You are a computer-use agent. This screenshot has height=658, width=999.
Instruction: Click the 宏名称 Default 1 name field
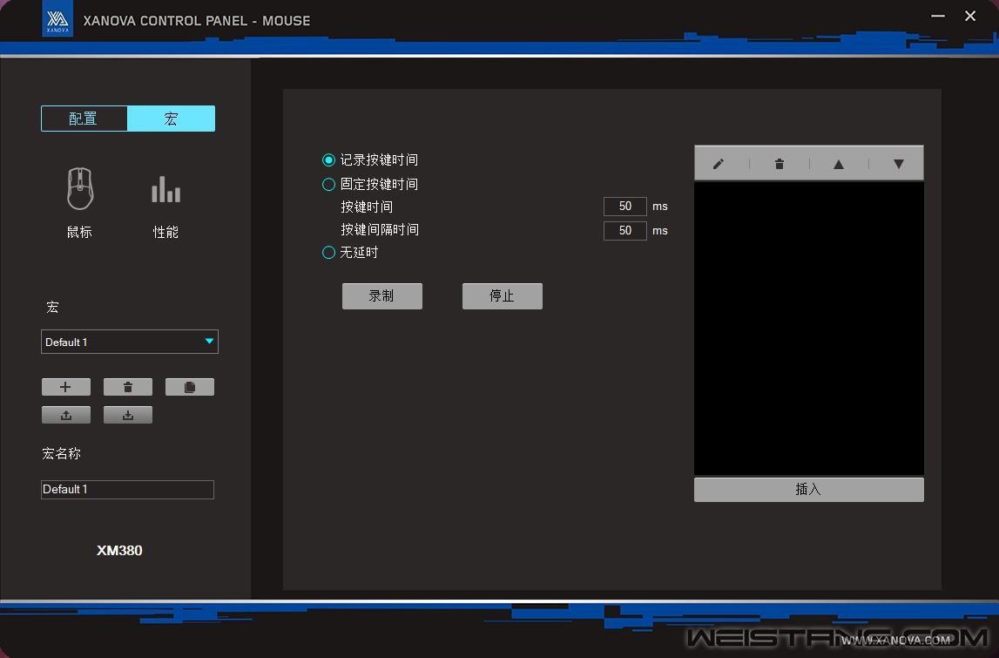tap(127, 490)
